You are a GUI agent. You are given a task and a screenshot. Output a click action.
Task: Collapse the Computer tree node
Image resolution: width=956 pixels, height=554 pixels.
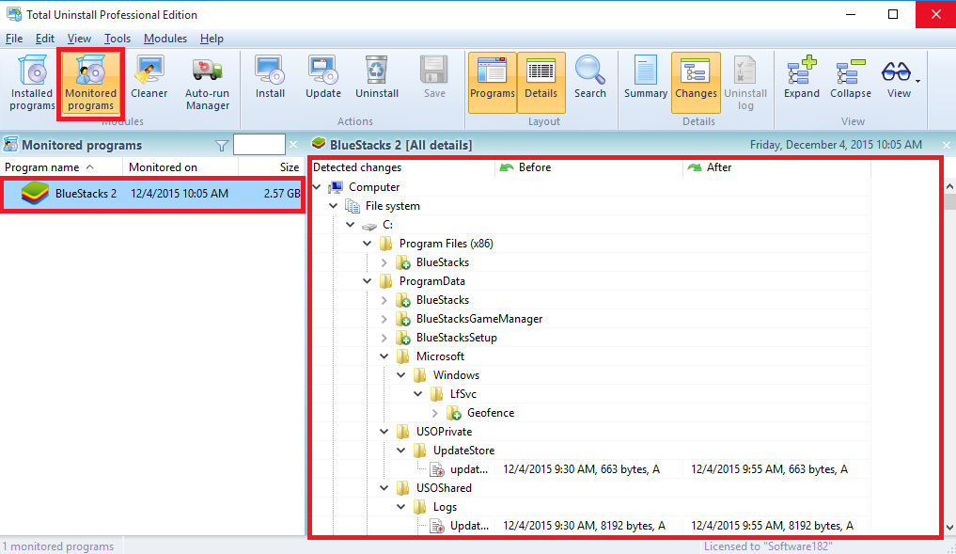317,186
